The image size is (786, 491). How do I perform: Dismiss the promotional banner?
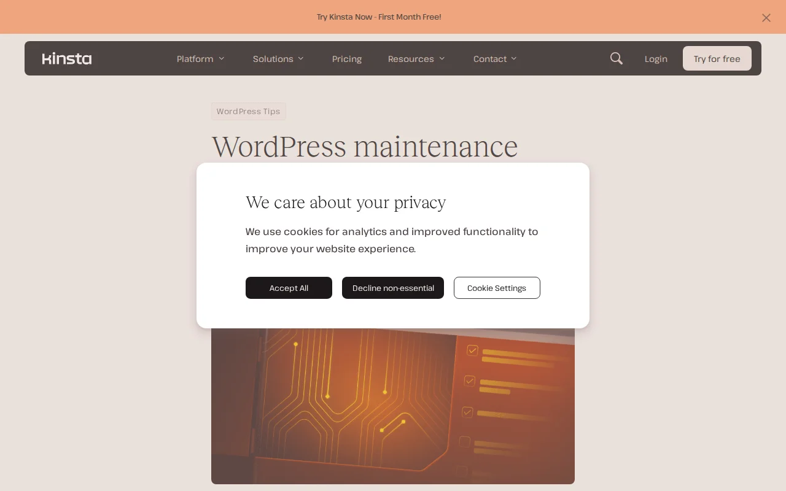766,17
